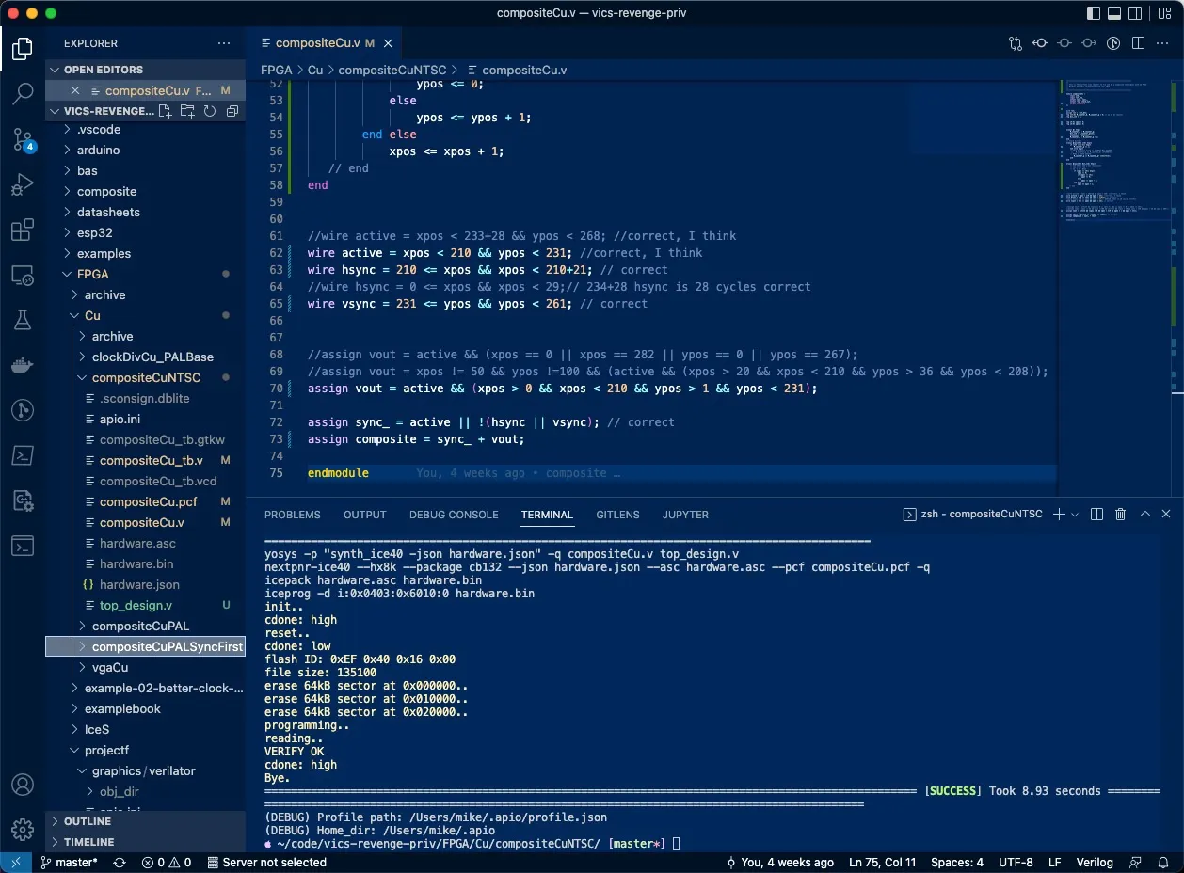The image size is (1184, 873).
Task: Expand the OUTLINE section
Action: [88, 821]
